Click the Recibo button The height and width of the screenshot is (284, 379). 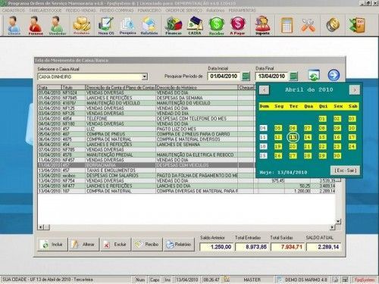pyautogui.click(x=147, y=245)
